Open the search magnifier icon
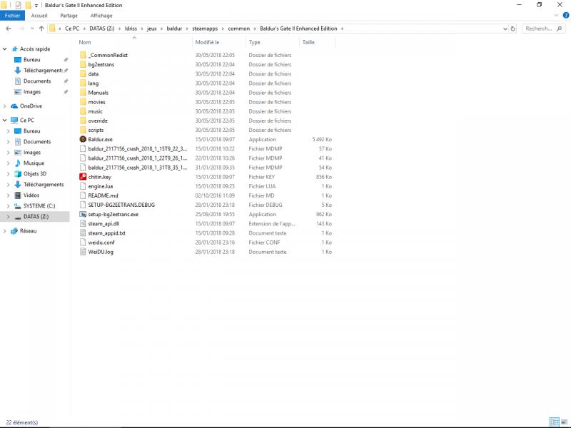571x428 pixels. coord(560,29)
